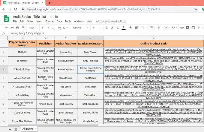Open the All Books tab dropdown arrow
This screenshot has width=204, height=132.
[35, 129]
